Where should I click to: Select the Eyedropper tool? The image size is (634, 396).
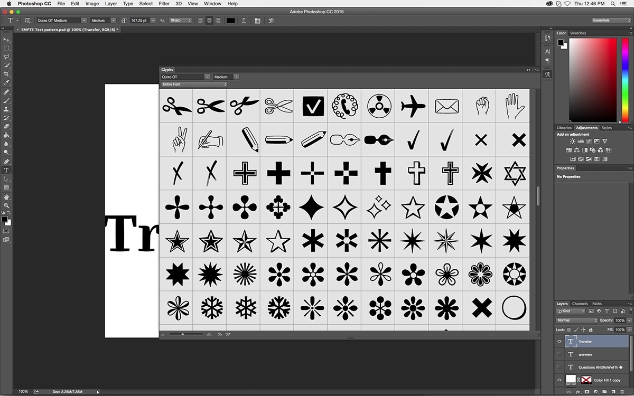[x=6, y=83]
